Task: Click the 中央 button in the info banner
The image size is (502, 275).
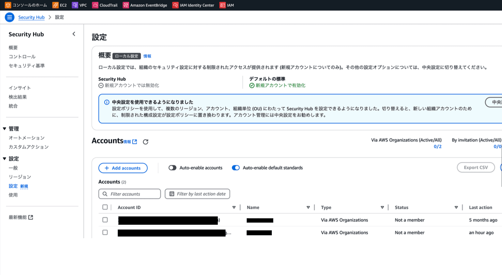Action: [x=494, y=102]
